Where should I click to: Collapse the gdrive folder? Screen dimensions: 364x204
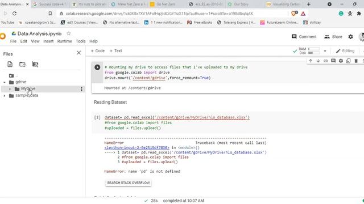(x=5, y=82)
